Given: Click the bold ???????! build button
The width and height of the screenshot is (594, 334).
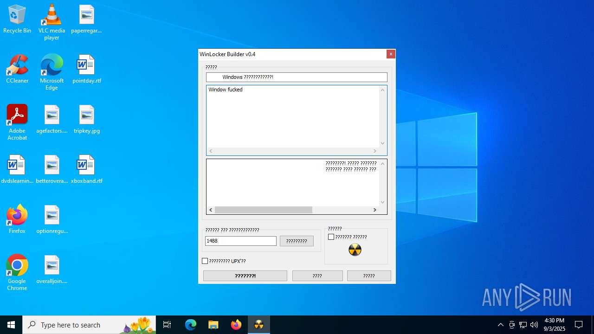Looking at the screenshot, I should click(x=245, y=276).
